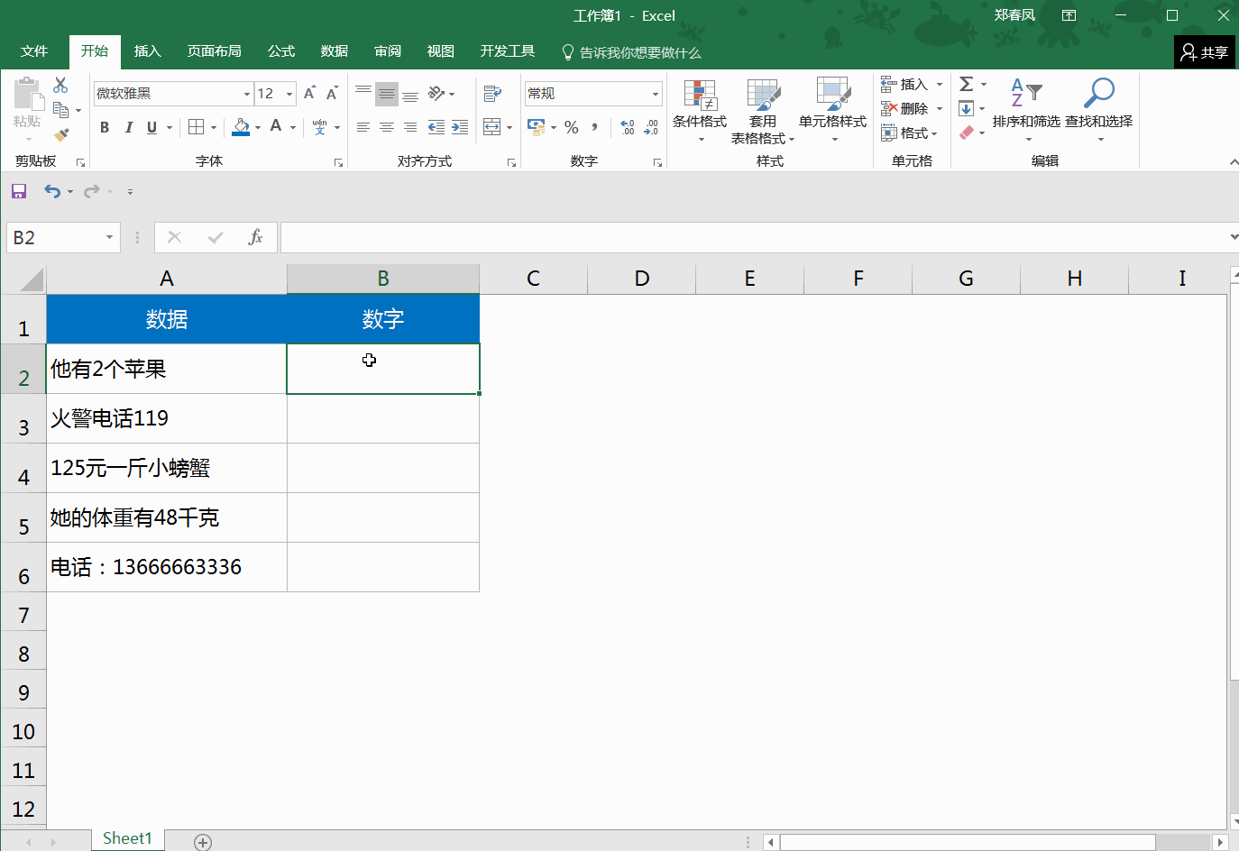Click Insert Function fx icon
The height and width of the screenshot is (851, 1239).
[255, 237]
